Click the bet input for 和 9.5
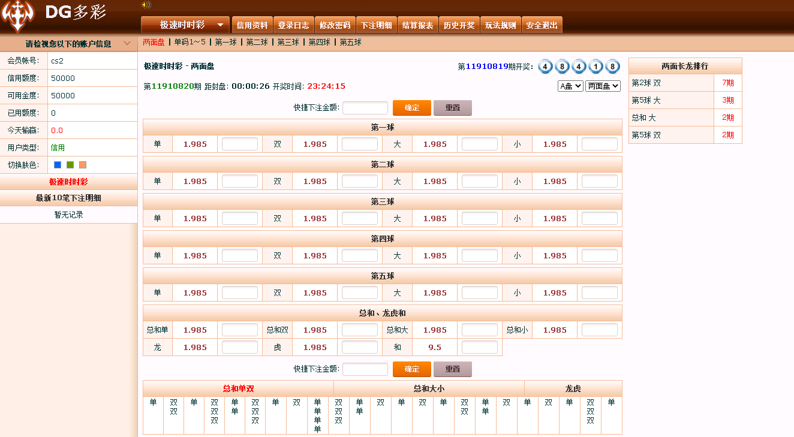The width and height of the screenshot is (794, 437). (479, 348)
